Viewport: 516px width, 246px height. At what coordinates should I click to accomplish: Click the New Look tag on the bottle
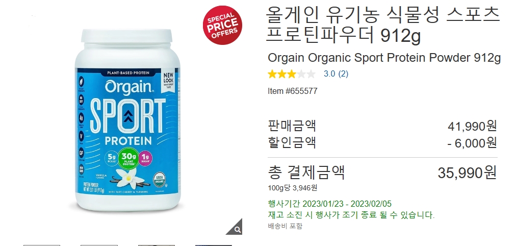pos(169,80)
